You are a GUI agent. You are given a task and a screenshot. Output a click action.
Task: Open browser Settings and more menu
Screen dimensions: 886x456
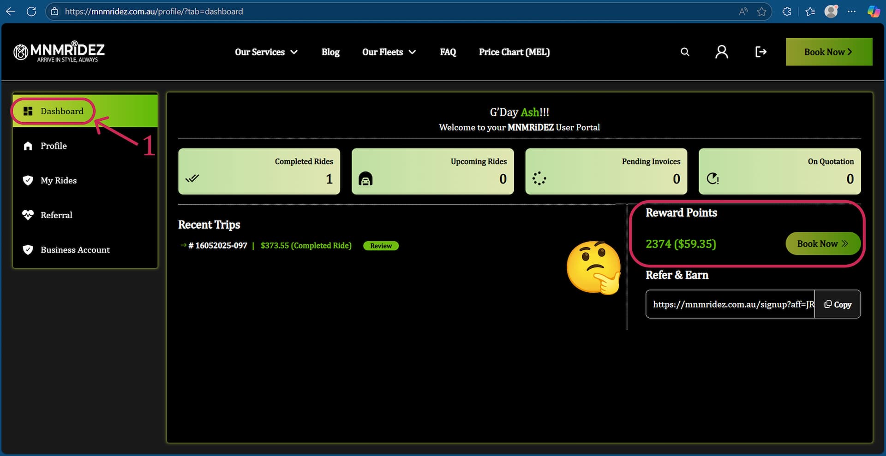[x=852, y=12]
